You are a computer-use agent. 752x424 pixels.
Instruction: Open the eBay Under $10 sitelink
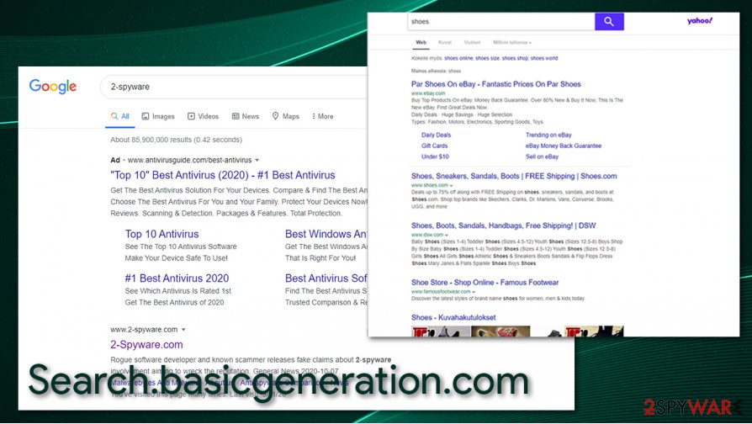point(435,156)
